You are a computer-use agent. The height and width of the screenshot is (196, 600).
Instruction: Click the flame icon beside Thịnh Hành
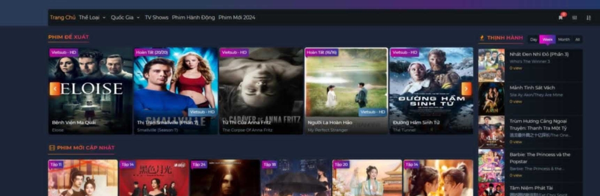(482, 38)
